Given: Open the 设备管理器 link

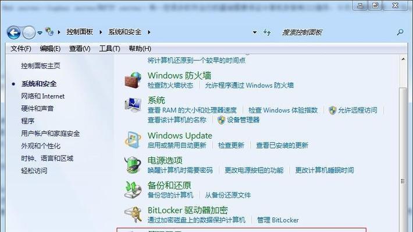Looking at the screenshot, I should click(x=243, y=120).
